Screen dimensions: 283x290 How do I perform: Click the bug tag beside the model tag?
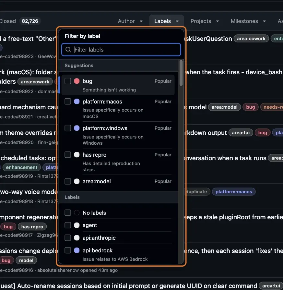tap(6, 260)
